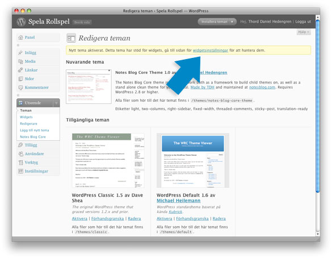Click the WordPress logo icon
The height and width of the screenshot is (258, 332).
pos(21,22)
